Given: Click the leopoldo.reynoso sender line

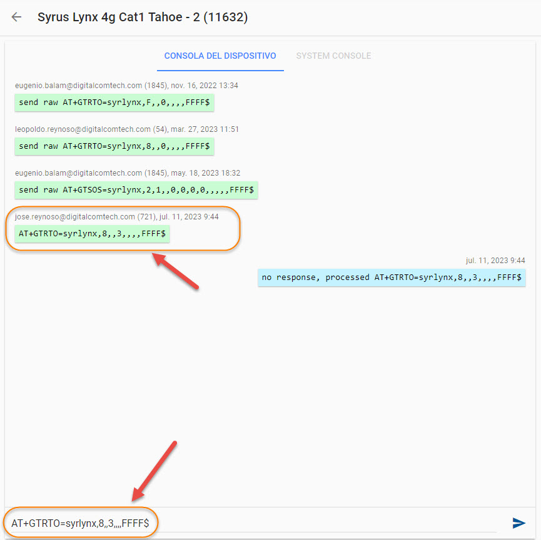Looking at the screenshot, I should pyautogui.click(x=127, y=129).
